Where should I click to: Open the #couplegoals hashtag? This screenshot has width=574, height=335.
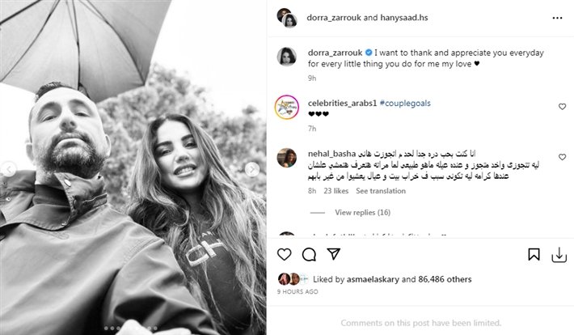click(x=405, y=104)
